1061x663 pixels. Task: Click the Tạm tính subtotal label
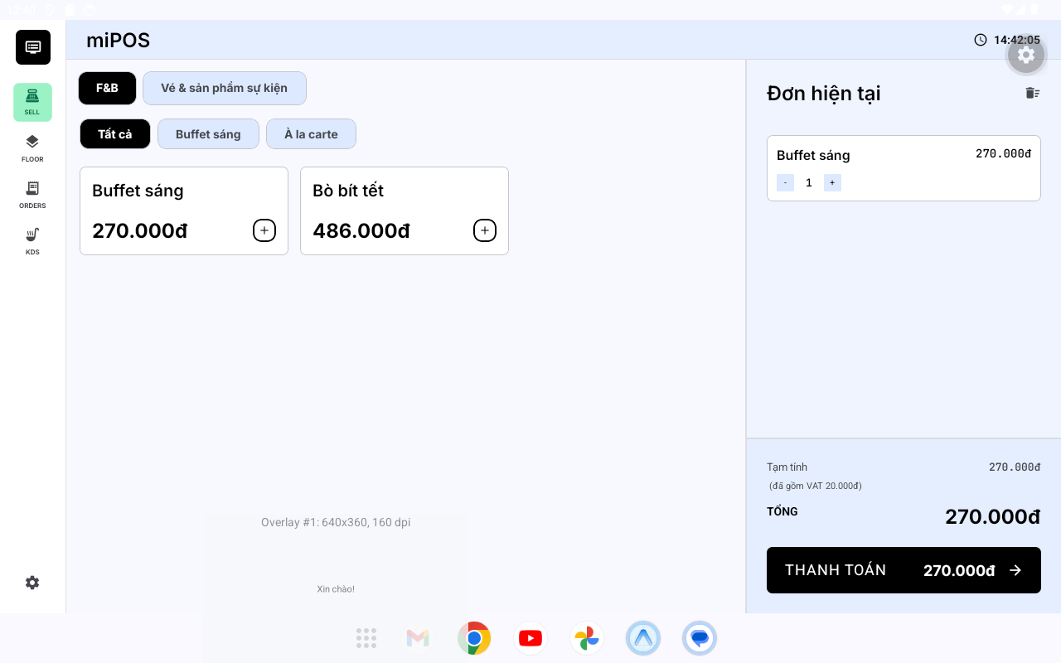[x=787, y=467]
